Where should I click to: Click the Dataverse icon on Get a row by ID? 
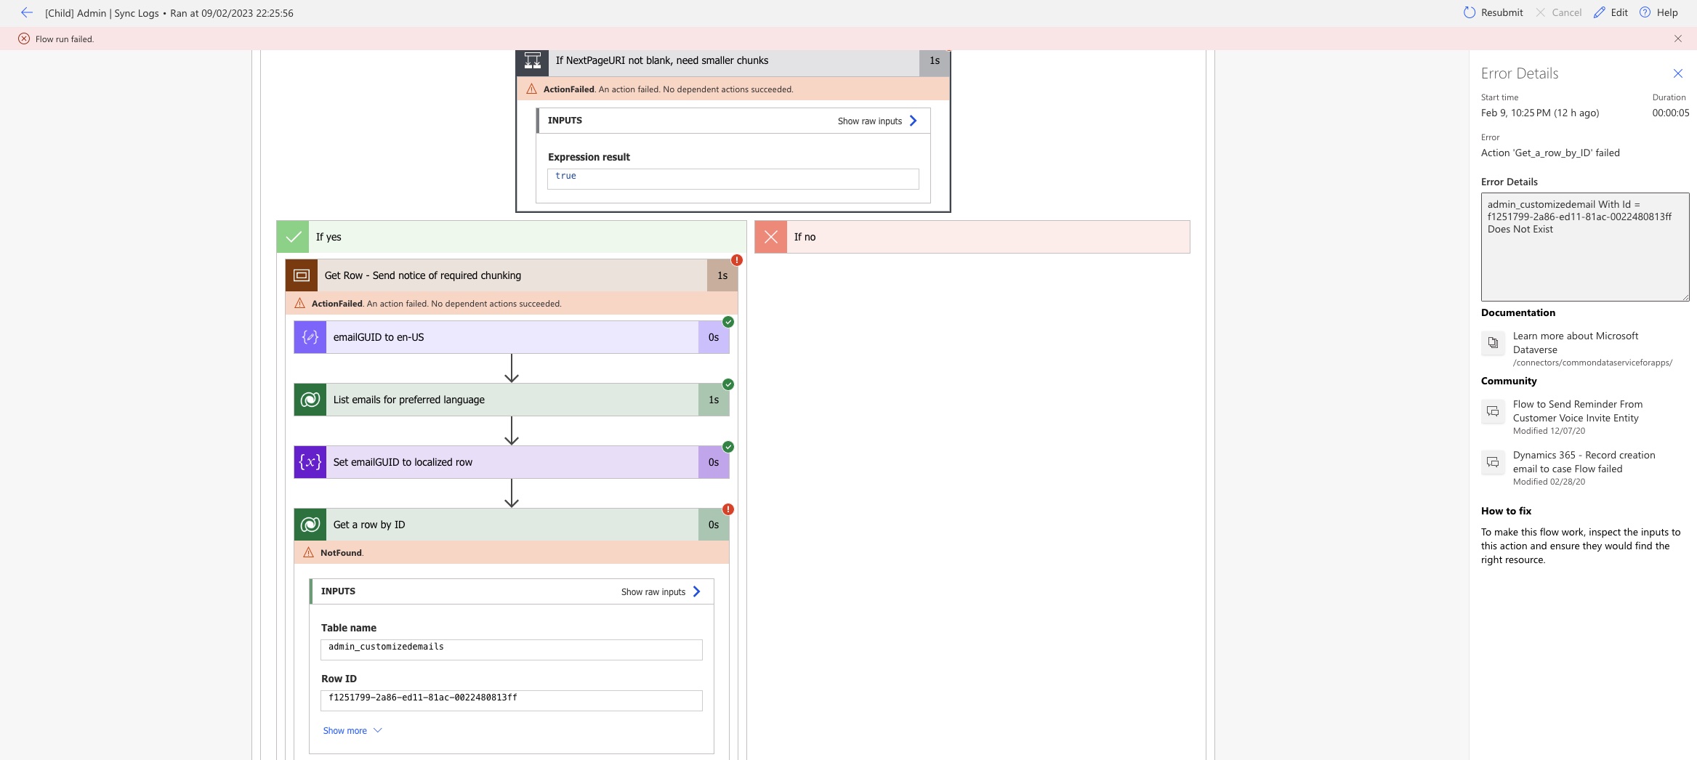310,524
